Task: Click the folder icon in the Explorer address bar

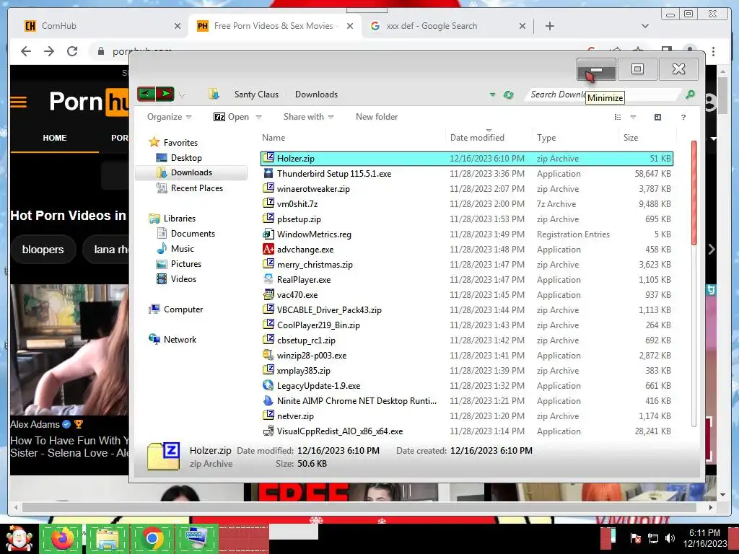Action: point(214,94)
